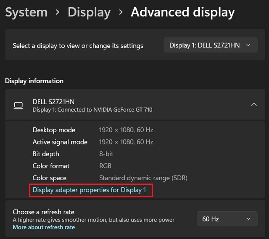Click the Color format label
Image resolution: width=269 pixels, height=239 pixels.
click(x=51, y=166)
